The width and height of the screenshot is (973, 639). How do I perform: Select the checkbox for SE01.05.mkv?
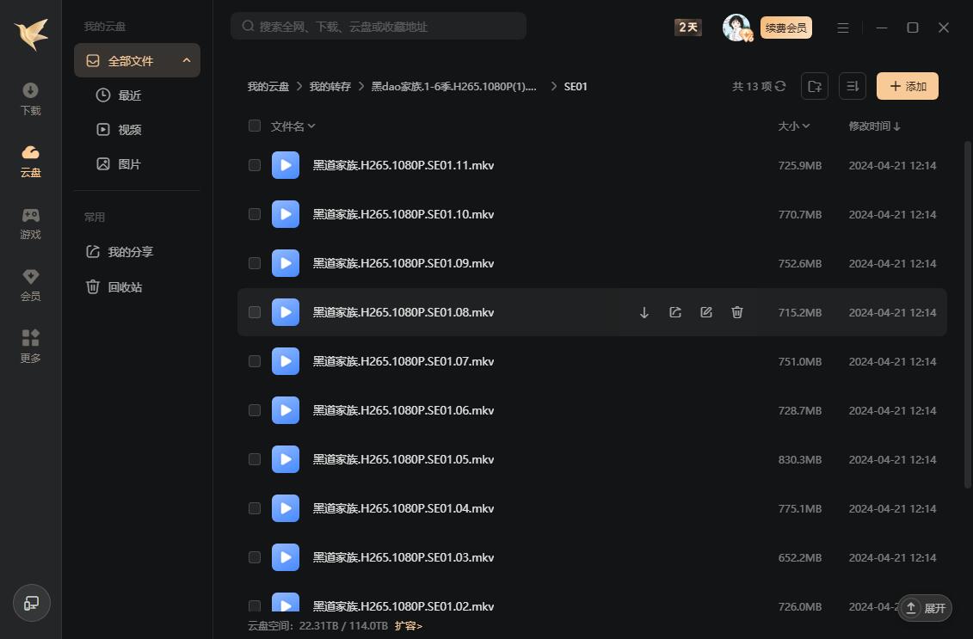255,459
